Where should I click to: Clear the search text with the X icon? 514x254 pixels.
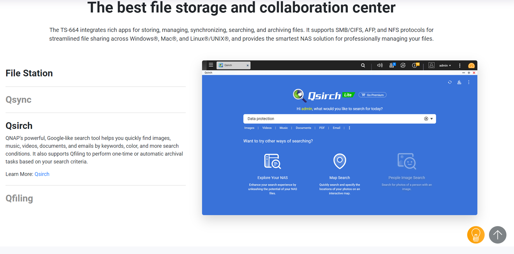(x=426, y=119)
